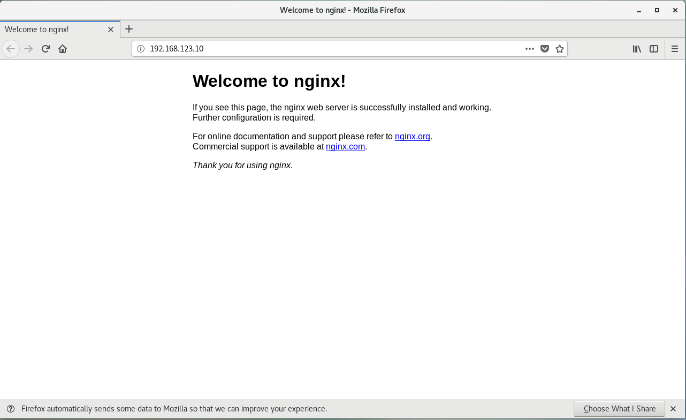Click Choose What I Share button
The width and height of the screenshot is (686, 420).
(619, 409)
